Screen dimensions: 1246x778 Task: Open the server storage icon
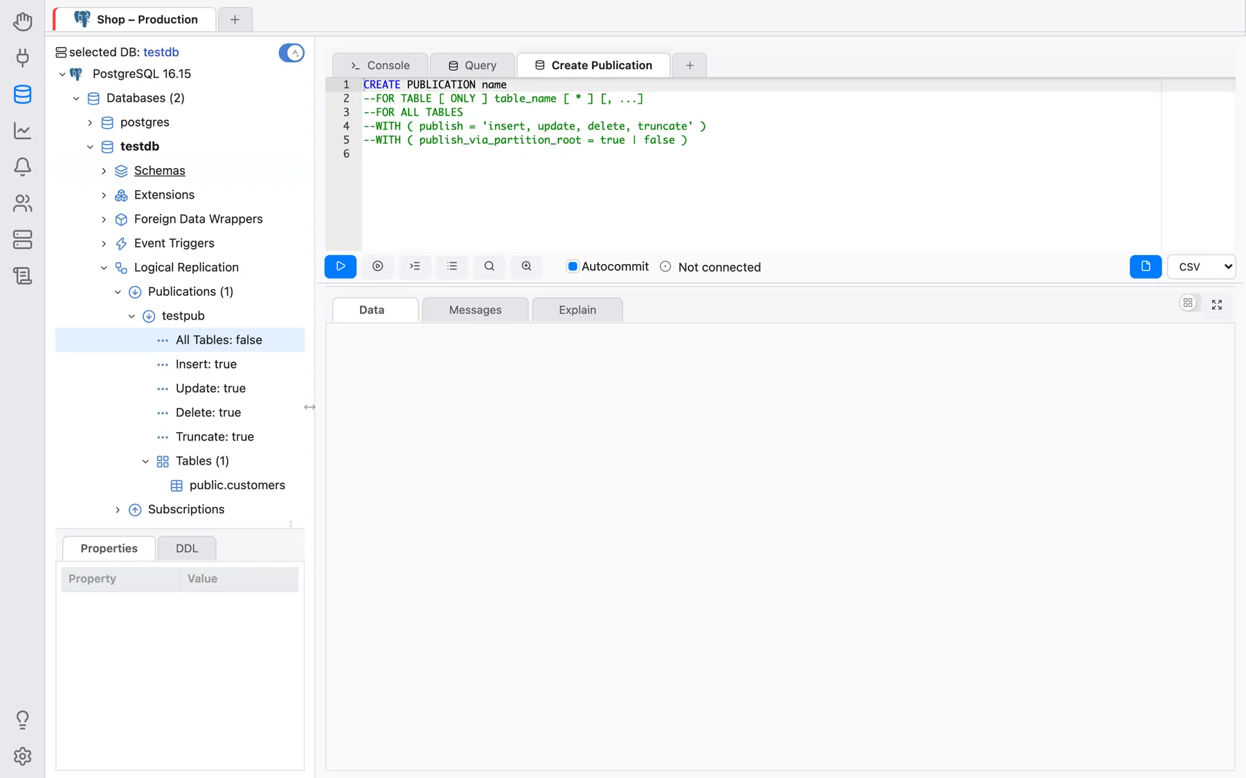(22, 239)
